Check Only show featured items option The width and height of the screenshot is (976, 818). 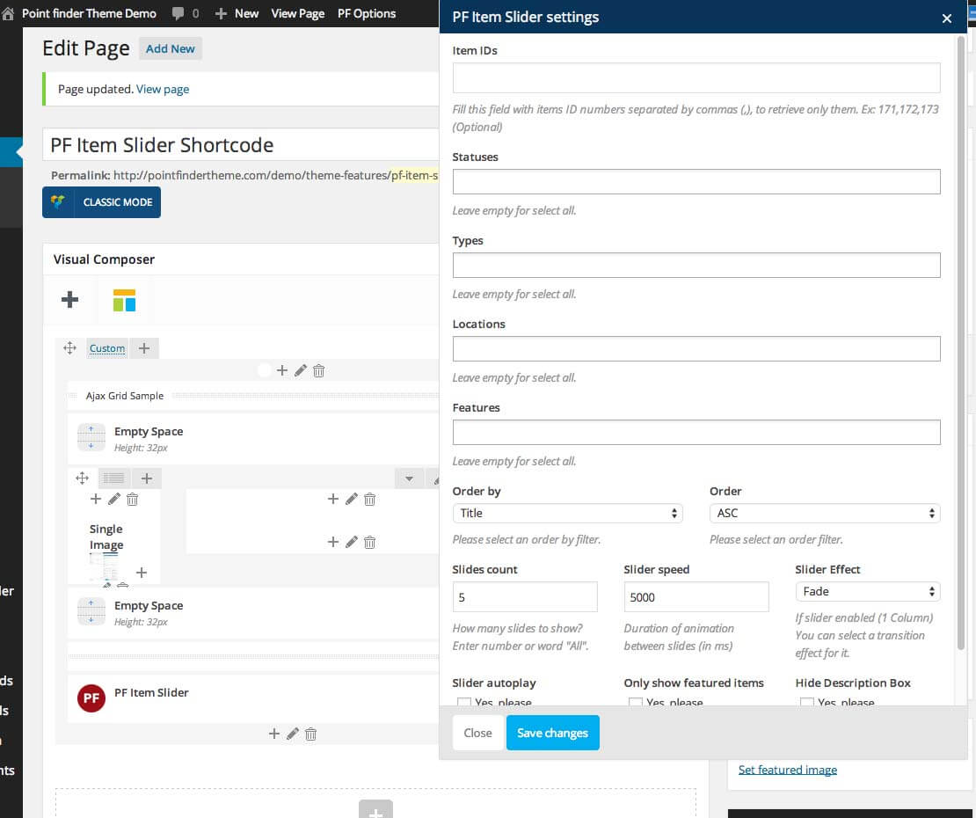[x=635, y=702]
